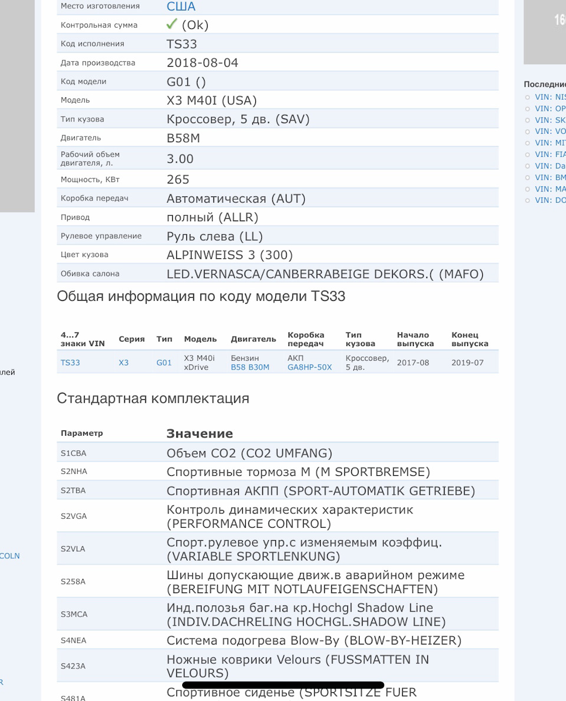Select body color ALPINWEISS 3 (300)

click(230, 255)
